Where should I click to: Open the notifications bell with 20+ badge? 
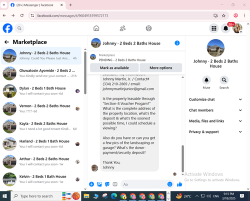[225, 28]
